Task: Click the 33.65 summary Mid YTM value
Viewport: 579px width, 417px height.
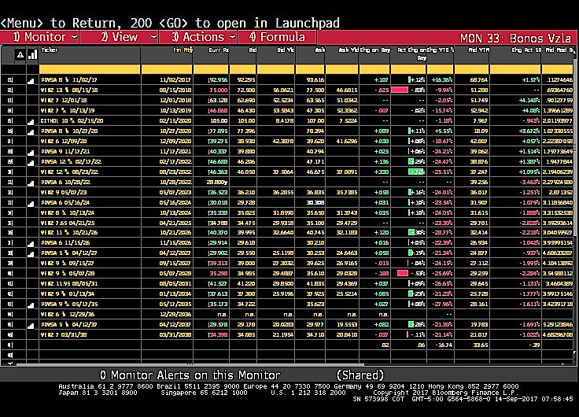Action: [481, 345]
